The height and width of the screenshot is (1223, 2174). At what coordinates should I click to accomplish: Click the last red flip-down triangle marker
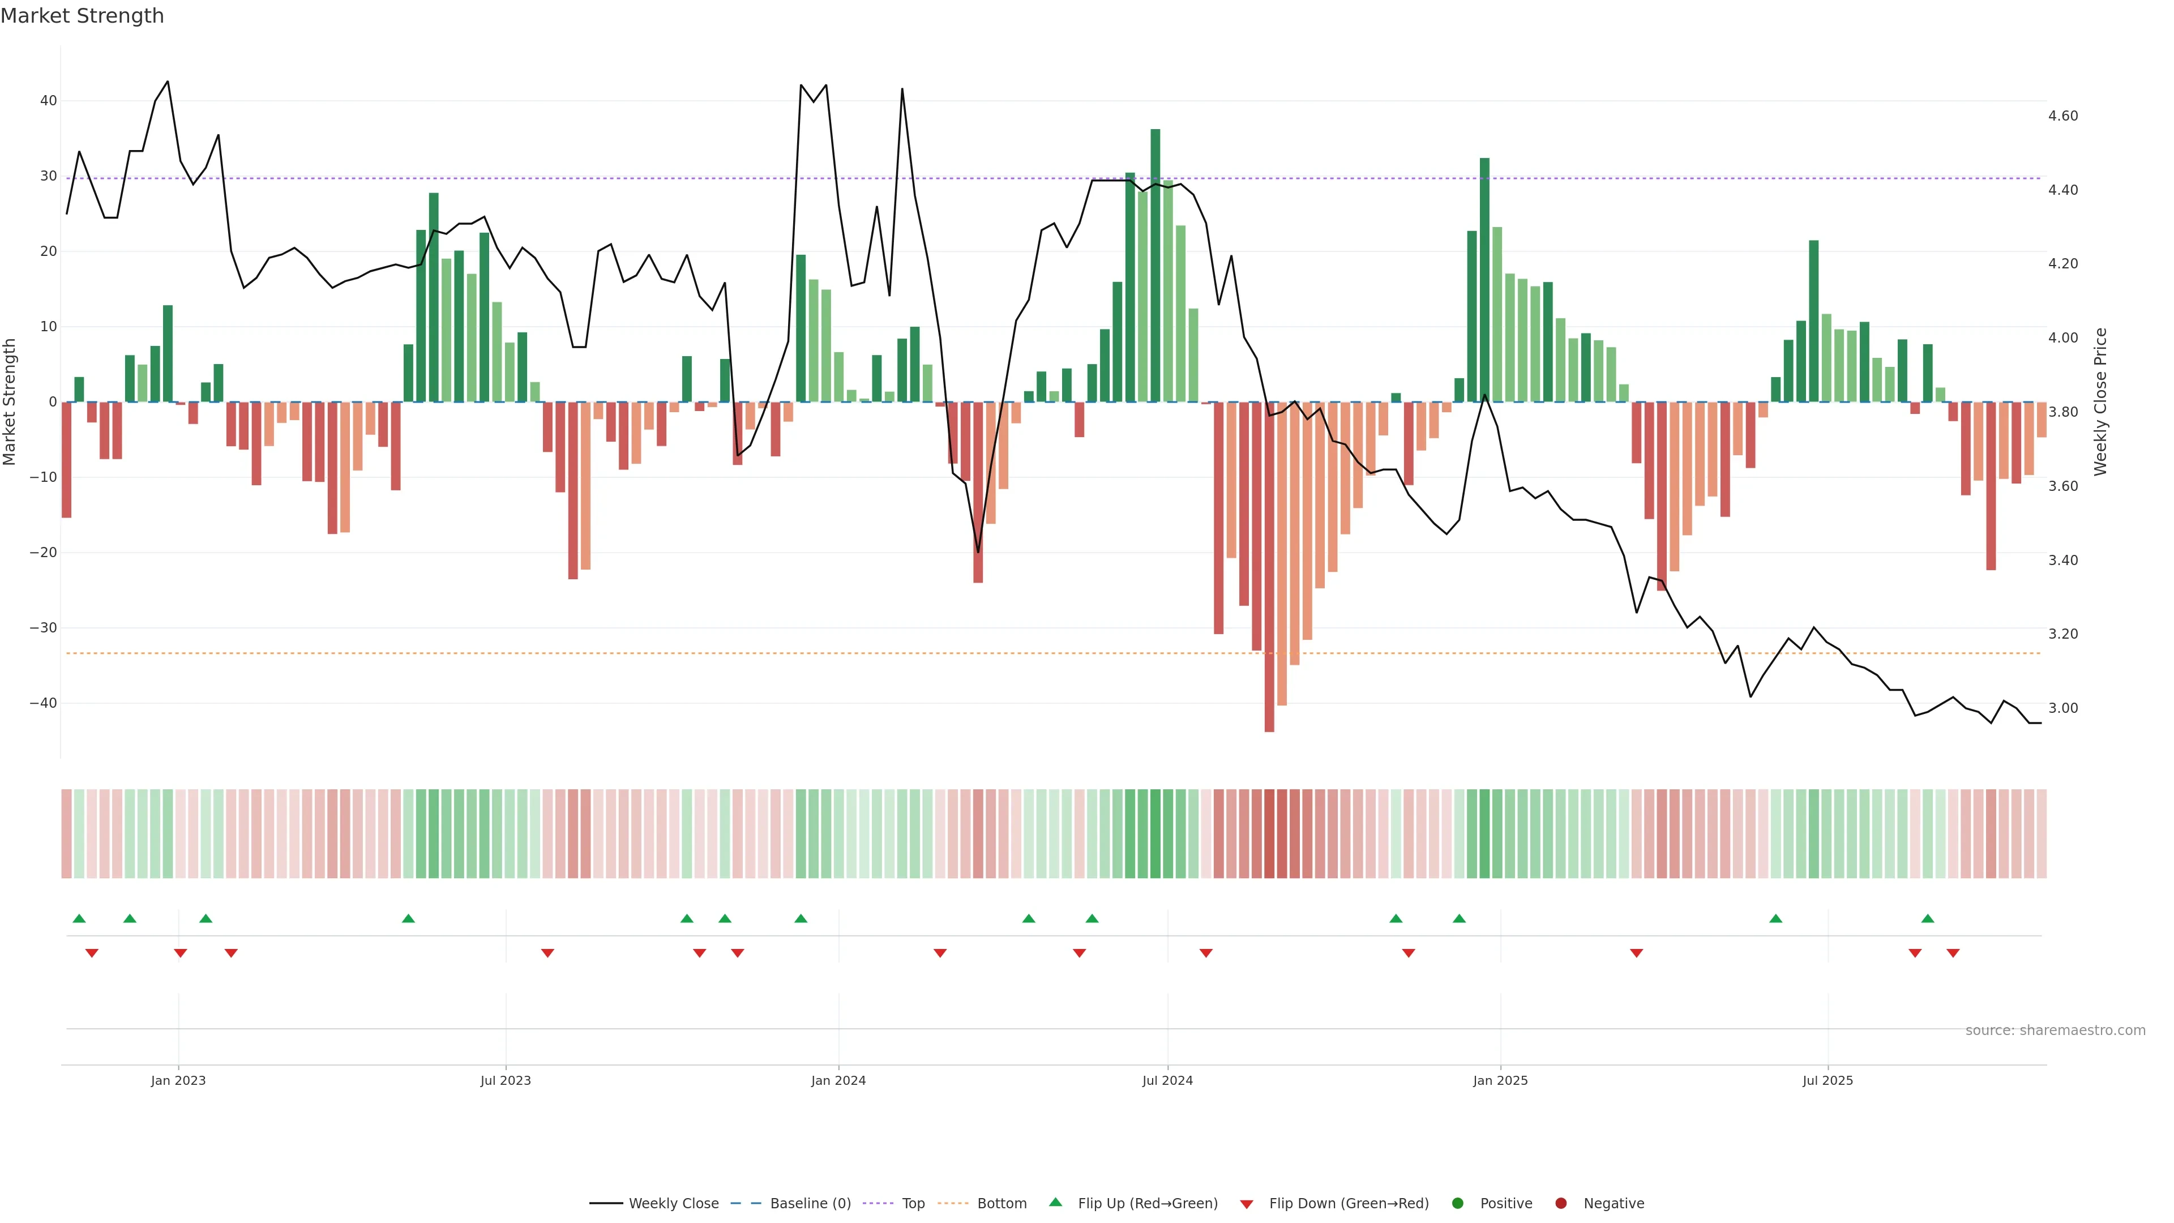[x=1953, y=953]
